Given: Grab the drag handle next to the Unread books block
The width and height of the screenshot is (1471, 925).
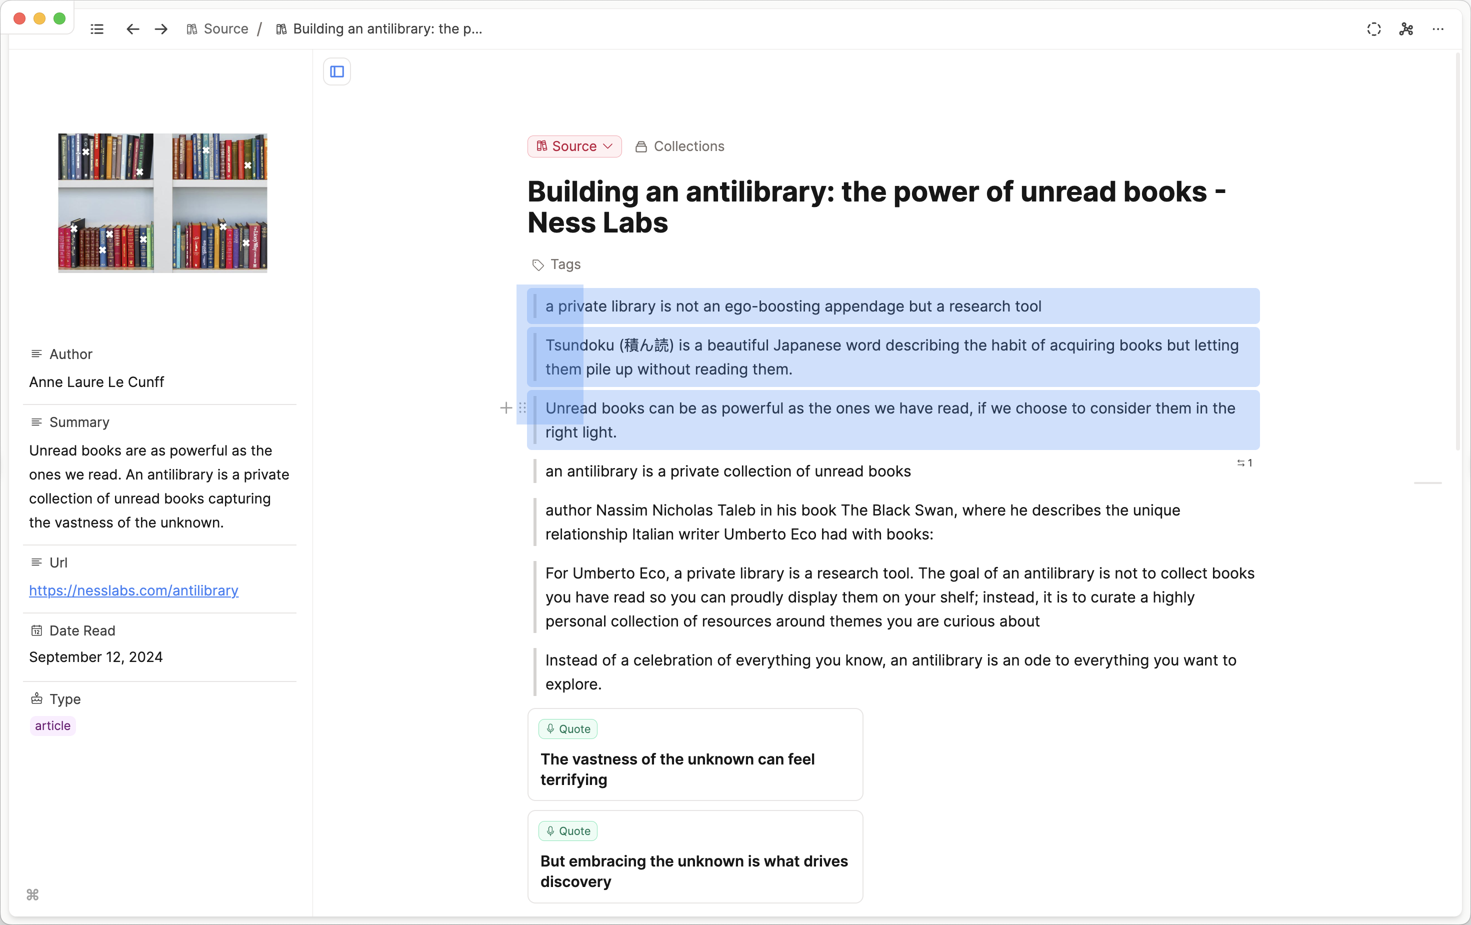Looking at the screenshot, I should pyautogui.click(x=522, y=407).
